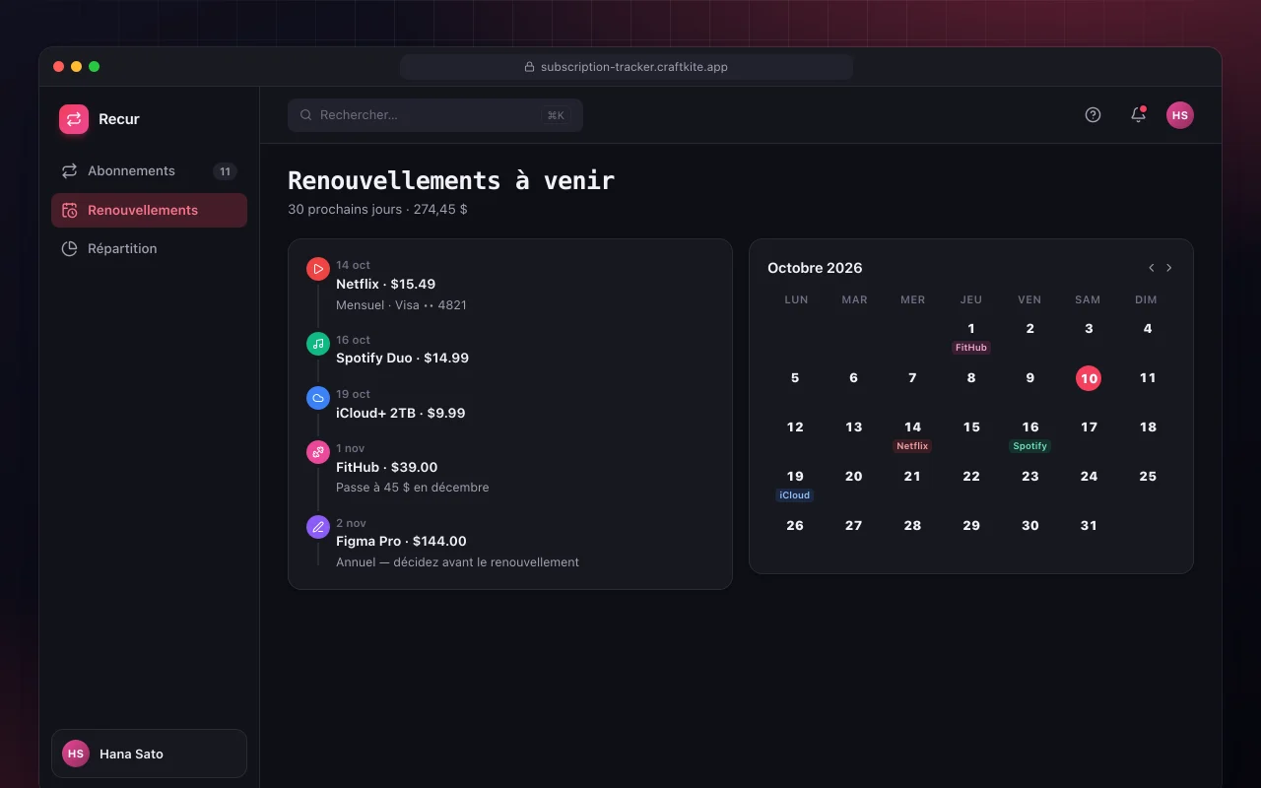1261x788 pixels.
Task: Open the Répartition page
Action: pyautogui.click(x=149, y=249)
